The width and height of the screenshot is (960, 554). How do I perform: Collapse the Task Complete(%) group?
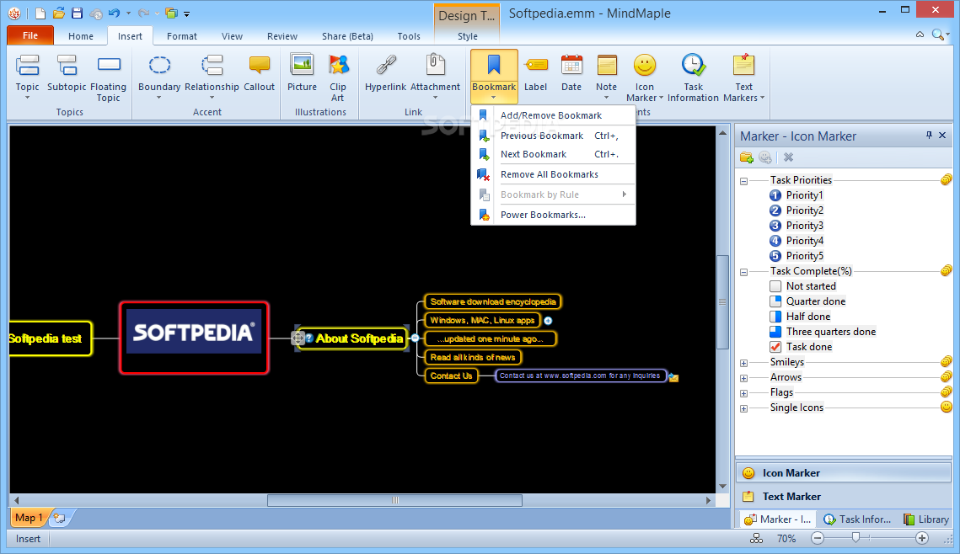[744, 272]
